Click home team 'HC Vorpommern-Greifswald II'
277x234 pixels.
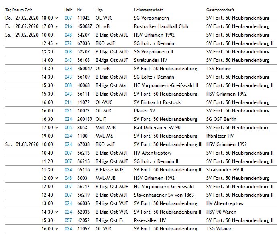coord(166,85)
